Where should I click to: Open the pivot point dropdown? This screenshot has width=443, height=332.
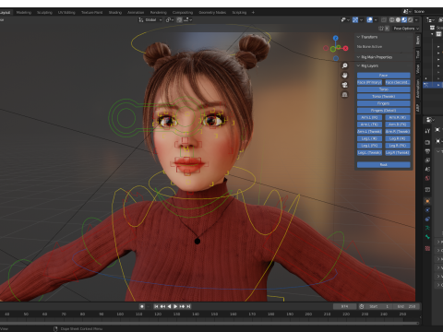click(170, 20)
